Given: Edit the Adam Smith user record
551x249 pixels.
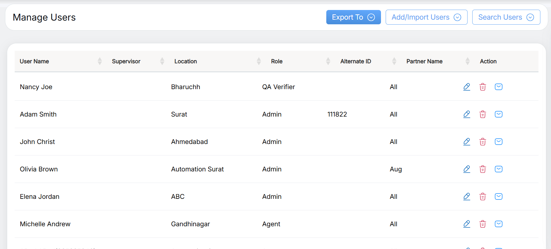Looking at the screenshot, I should pos(467,114).
